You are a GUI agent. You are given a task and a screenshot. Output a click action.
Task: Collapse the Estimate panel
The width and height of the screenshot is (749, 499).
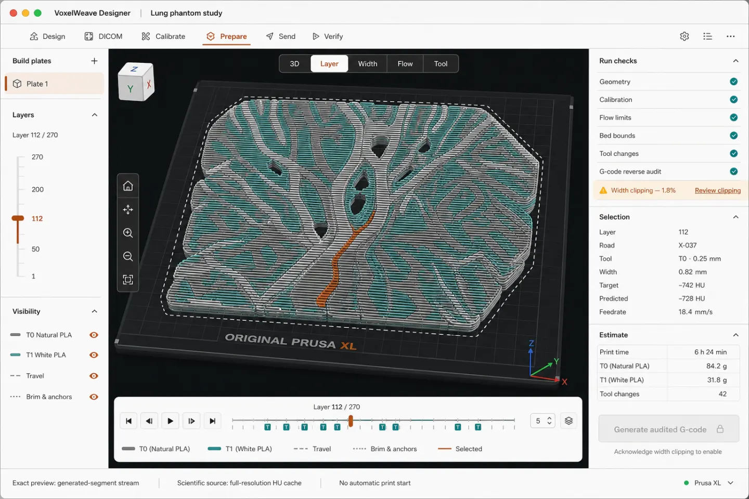click(735, 335)
